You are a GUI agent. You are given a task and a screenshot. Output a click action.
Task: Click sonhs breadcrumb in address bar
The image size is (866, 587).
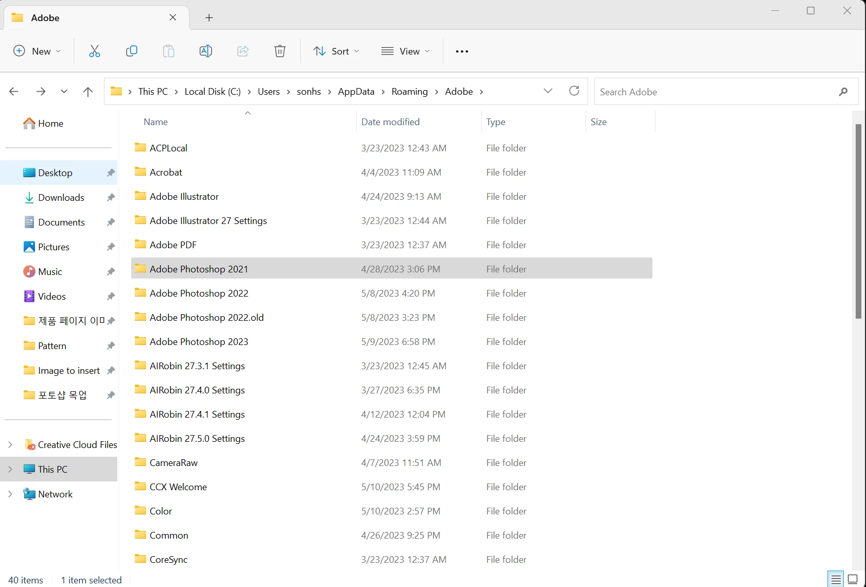click(x=309, y=92)
